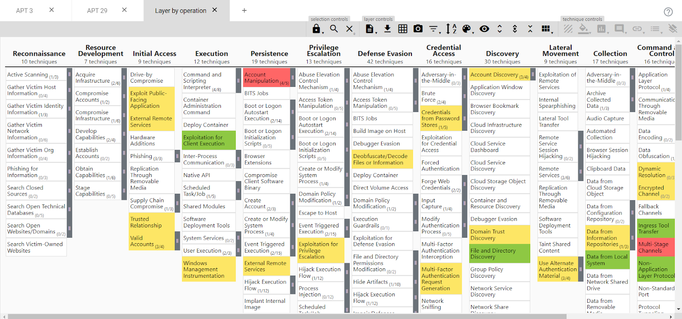This screenshot has height=319, width=682.
Task: Toggle the Phishing sub-techniques sidebar handle
Action: tap(177, 156)
